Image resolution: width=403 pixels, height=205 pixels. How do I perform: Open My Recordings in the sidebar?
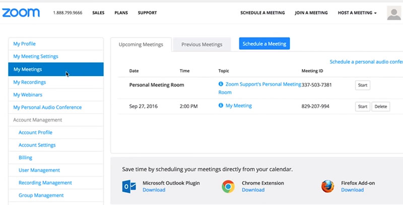pos(30,82)
